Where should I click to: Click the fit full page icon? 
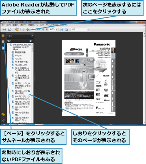(x=67, y=30)
